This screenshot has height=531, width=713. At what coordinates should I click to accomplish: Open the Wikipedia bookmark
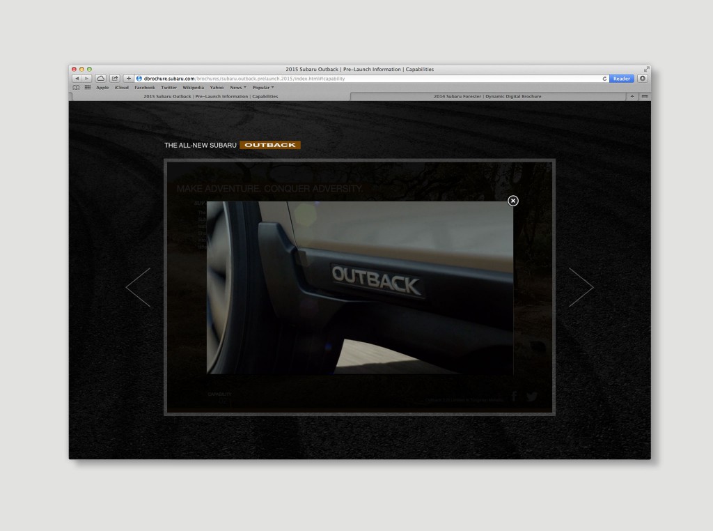tap(194, 87)
